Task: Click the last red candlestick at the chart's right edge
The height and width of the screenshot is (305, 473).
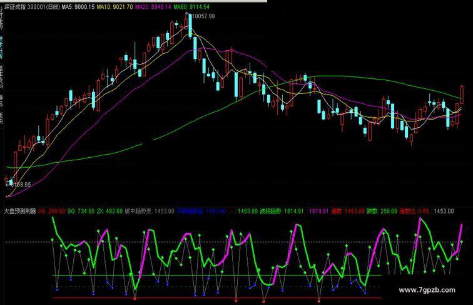Action: coord(462,95)
